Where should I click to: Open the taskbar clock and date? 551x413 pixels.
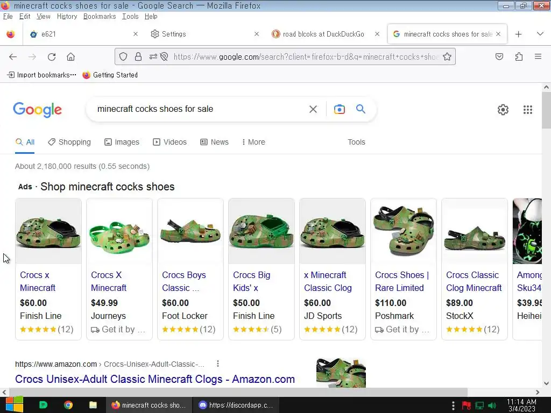click(x=522, y=405)
